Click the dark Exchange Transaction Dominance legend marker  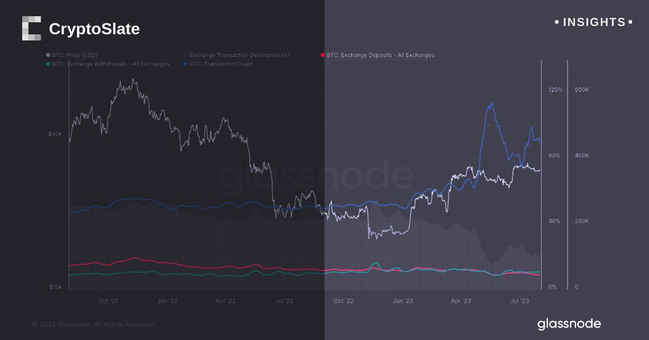(186, 55)
